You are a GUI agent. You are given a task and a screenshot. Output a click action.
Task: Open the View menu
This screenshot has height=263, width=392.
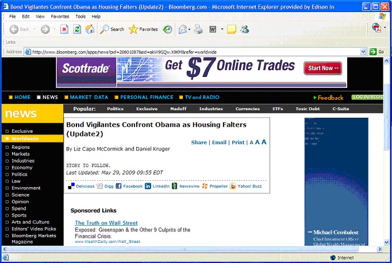tap(40, 17)
